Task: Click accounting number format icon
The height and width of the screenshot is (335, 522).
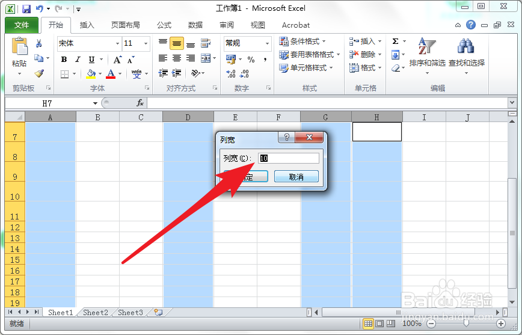Action: pos(231,60)
